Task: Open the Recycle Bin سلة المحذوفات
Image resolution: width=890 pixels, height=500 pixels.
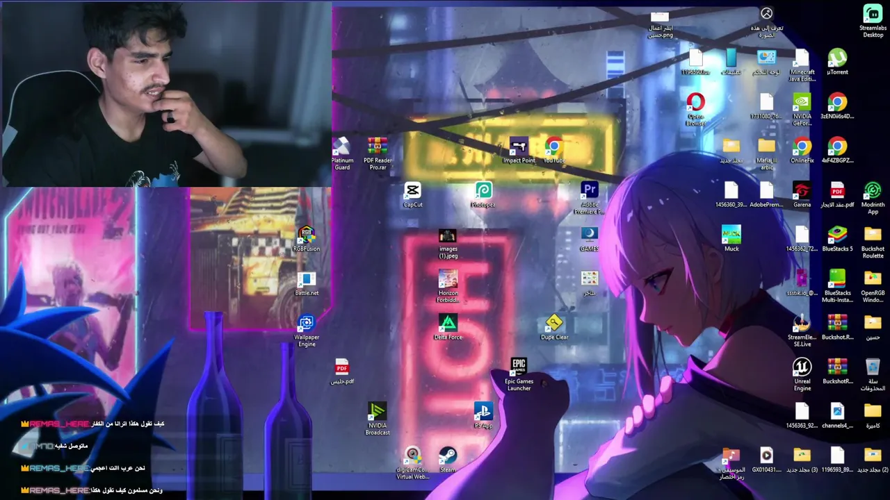Action: (x=873, y=374)
